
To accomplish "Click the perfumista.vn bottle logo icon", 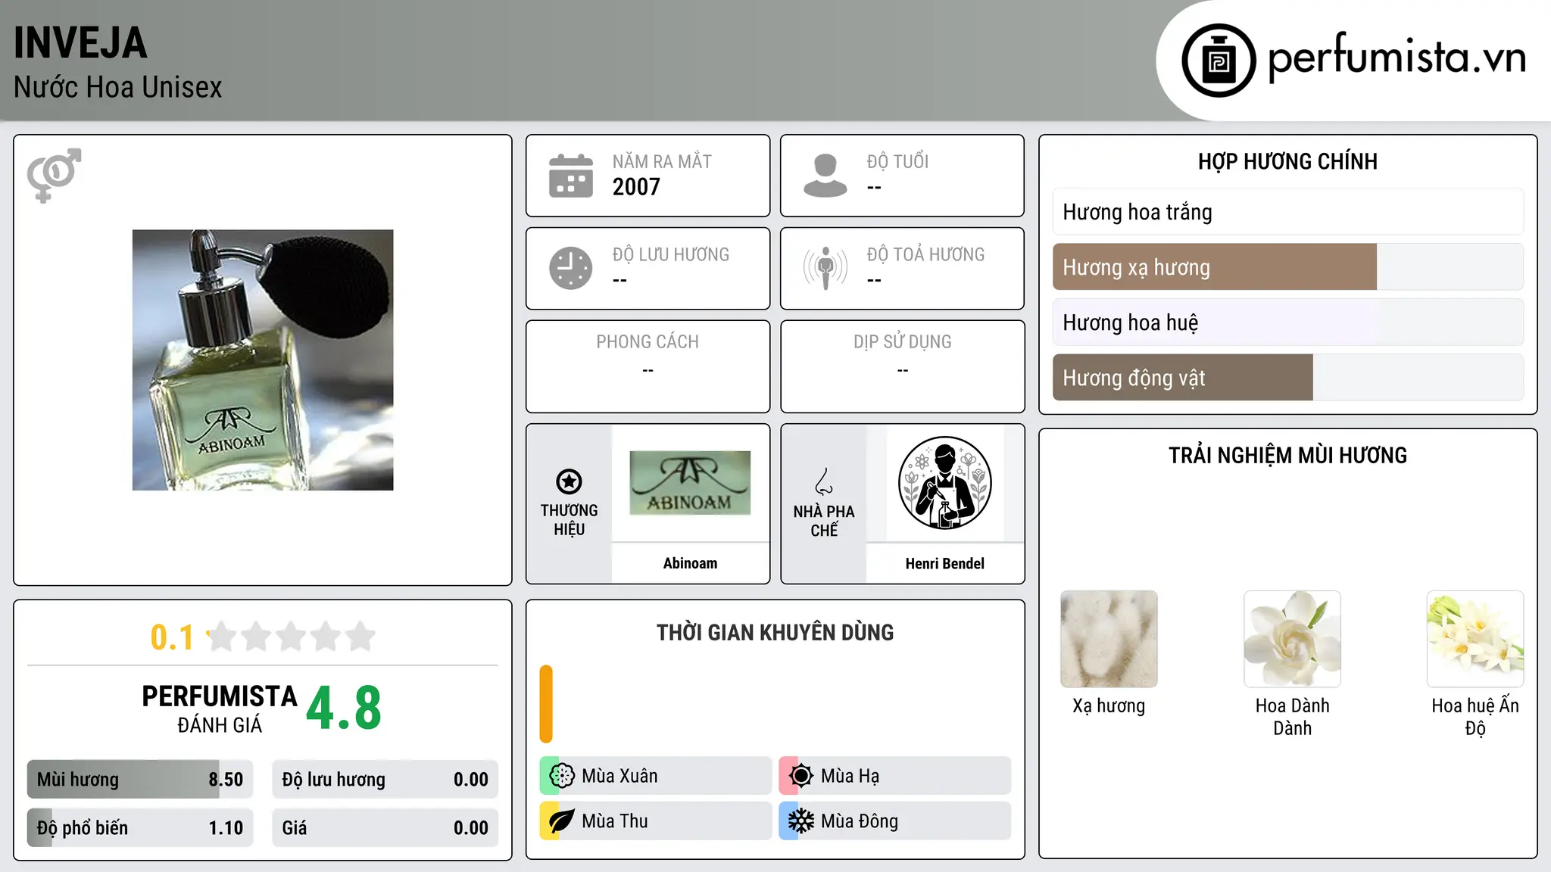I will pos(1219,61).
